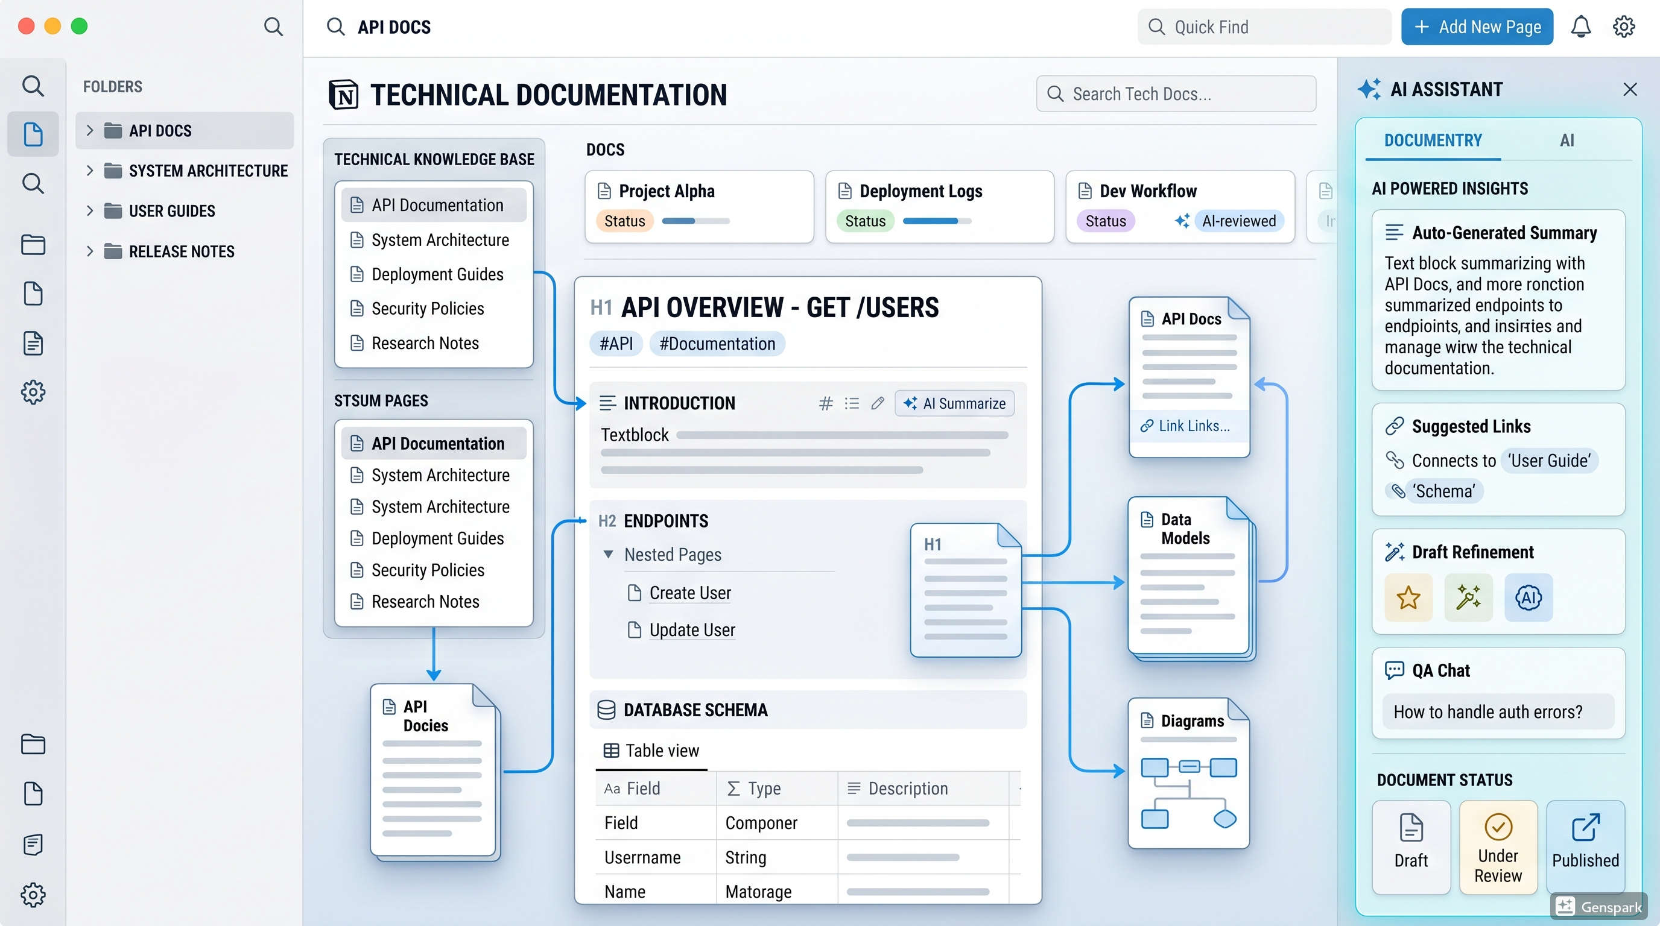Click the database icon beside DATABASE SCHEMA
This screenshot has height=926, width=1660.
[x=606, y=710]
